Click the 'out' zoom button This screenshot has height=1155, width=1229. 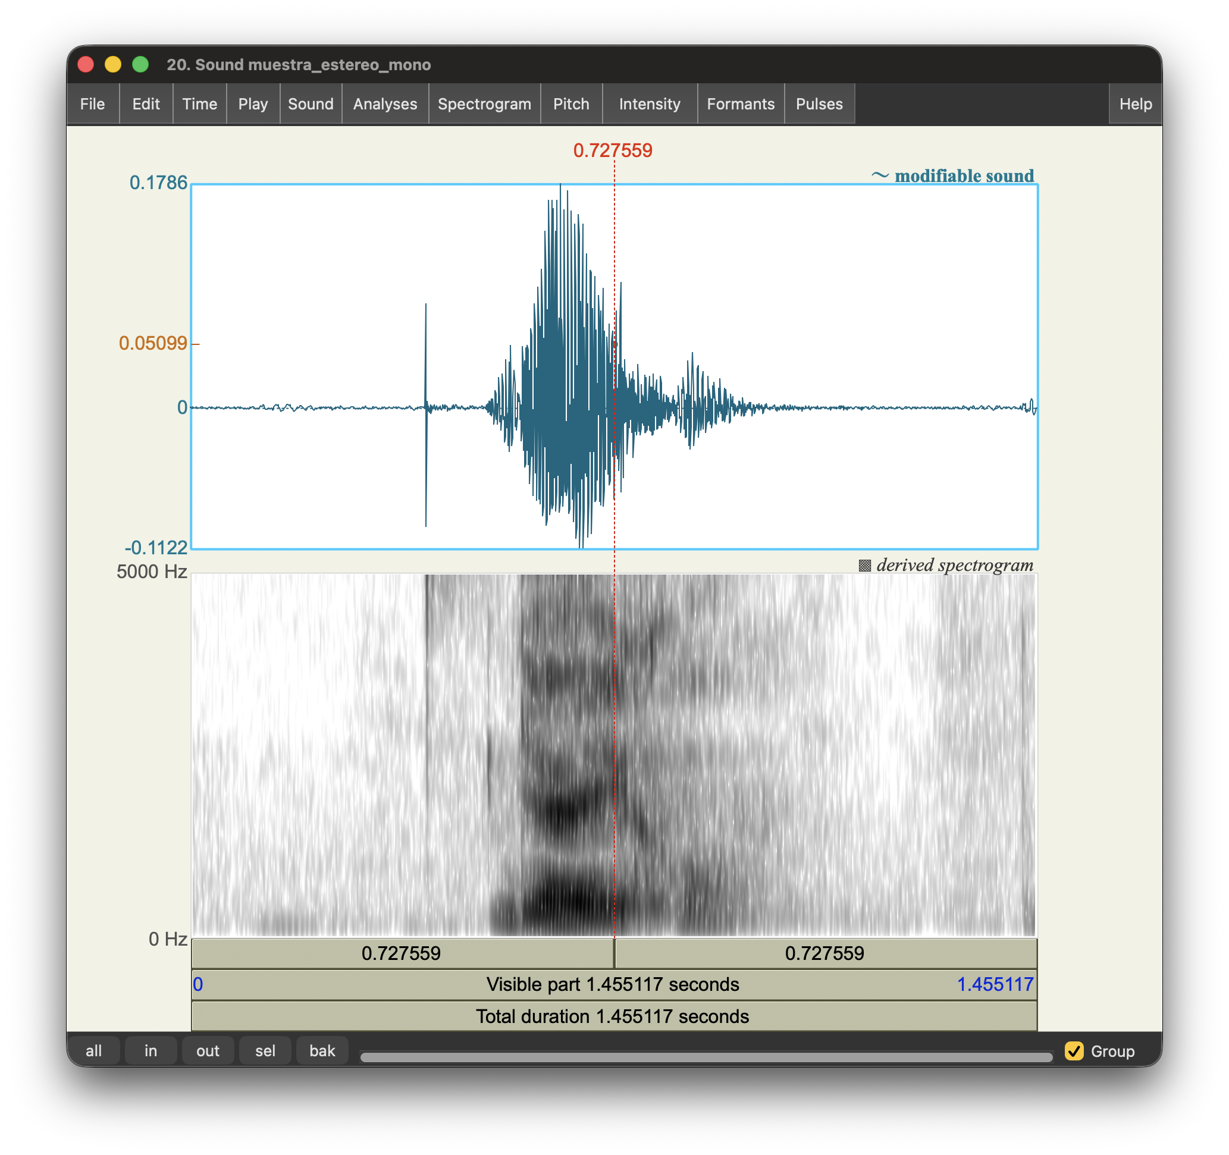click(208, 1050)
